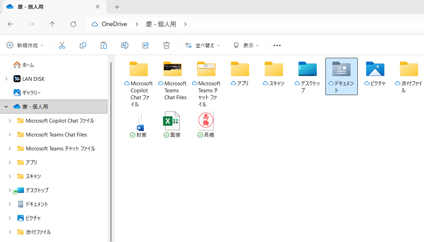Expand the スキャン node in sidebar
424x242 pixels.
(x=10, y=176)
